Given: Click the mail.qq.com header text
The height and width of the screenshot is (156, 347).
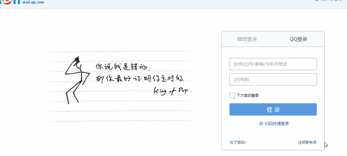Looking at the screenshot, I should pos(33,2).
